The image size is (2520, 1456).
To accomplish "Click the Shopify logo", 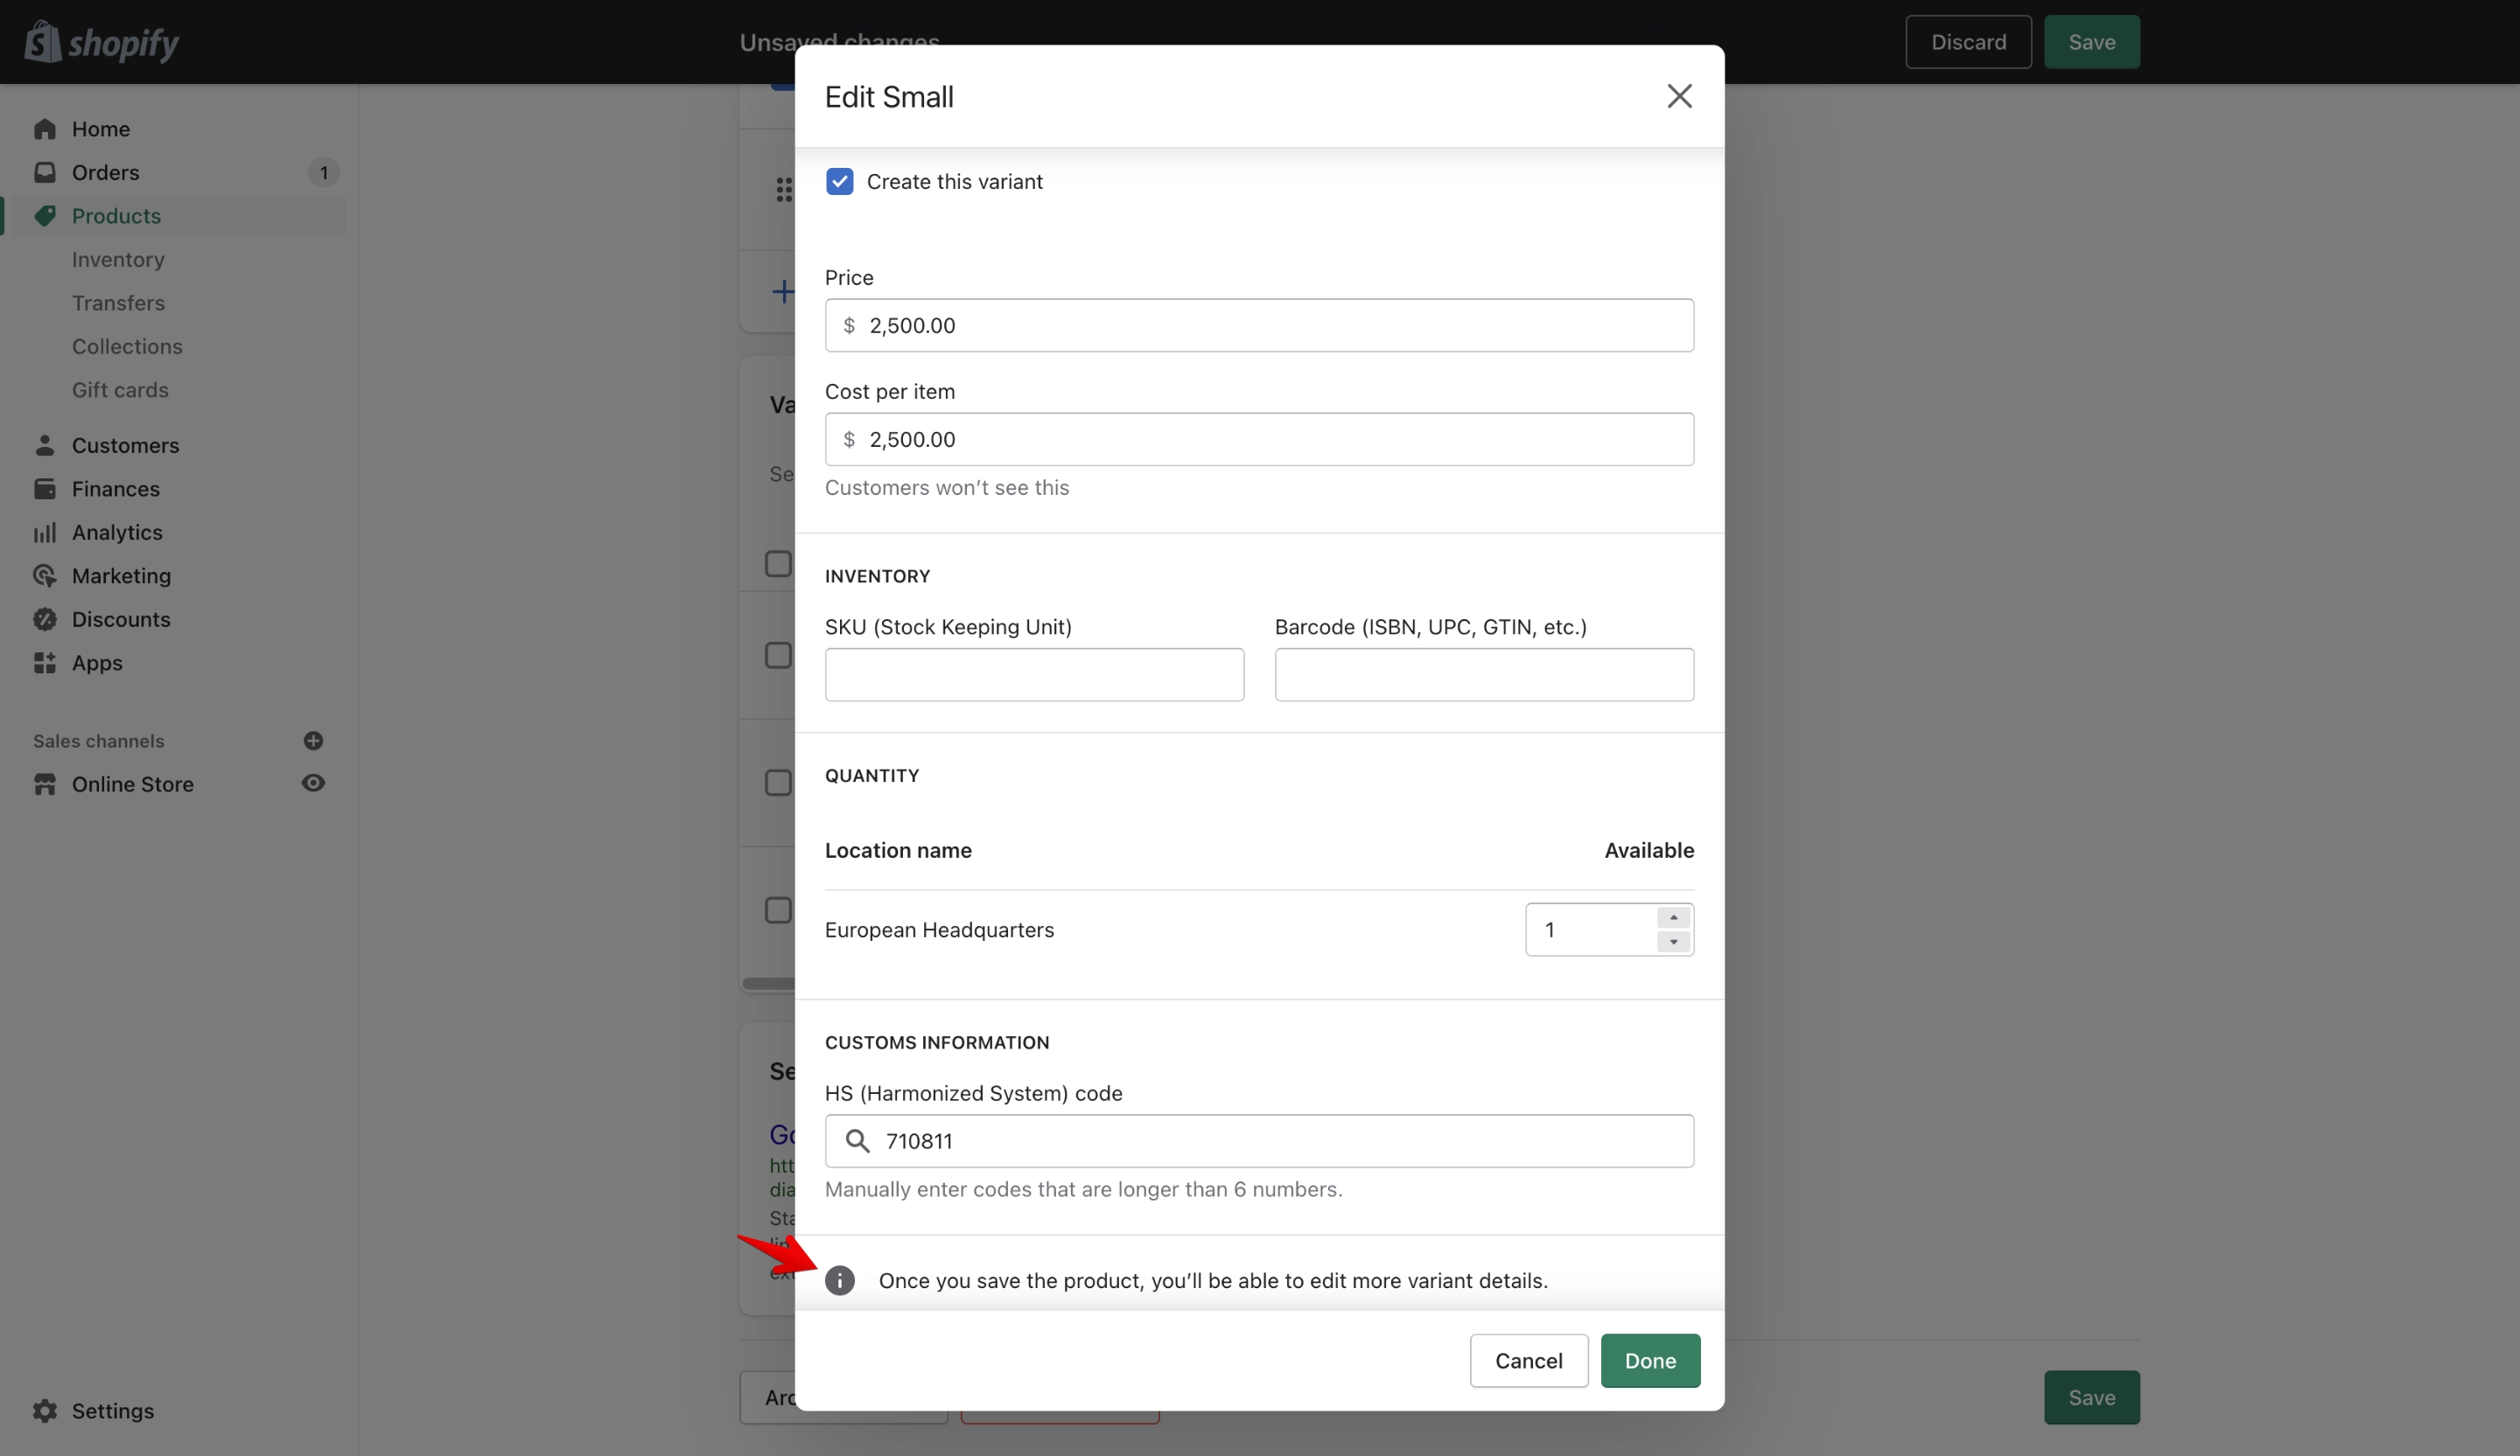I will pyautogui.click(x=102, y=42).
